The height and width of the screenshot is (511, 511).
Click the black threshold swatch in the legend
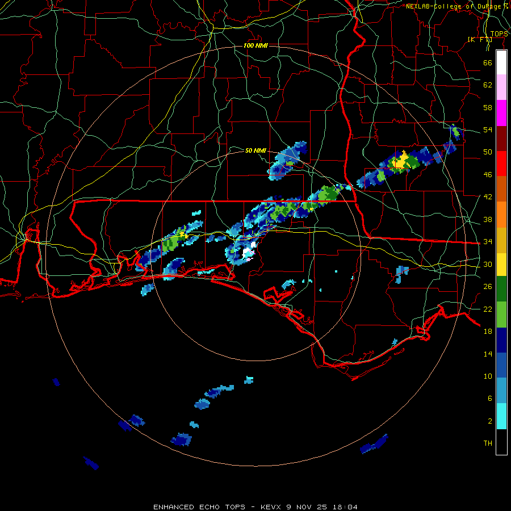501,442
